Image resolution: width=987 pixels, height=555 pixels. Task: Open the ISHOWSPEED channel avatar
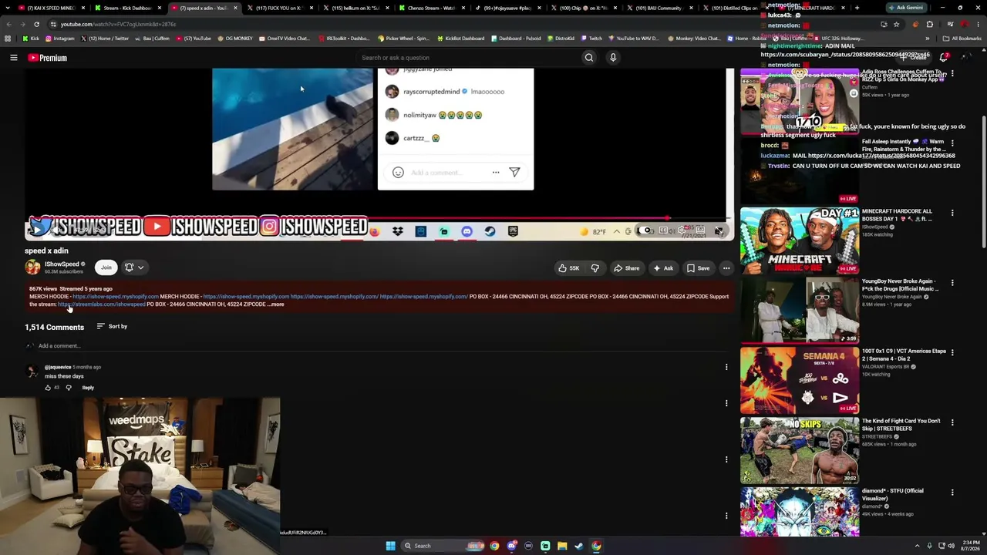pyautogui.click(x=32, y=267)
